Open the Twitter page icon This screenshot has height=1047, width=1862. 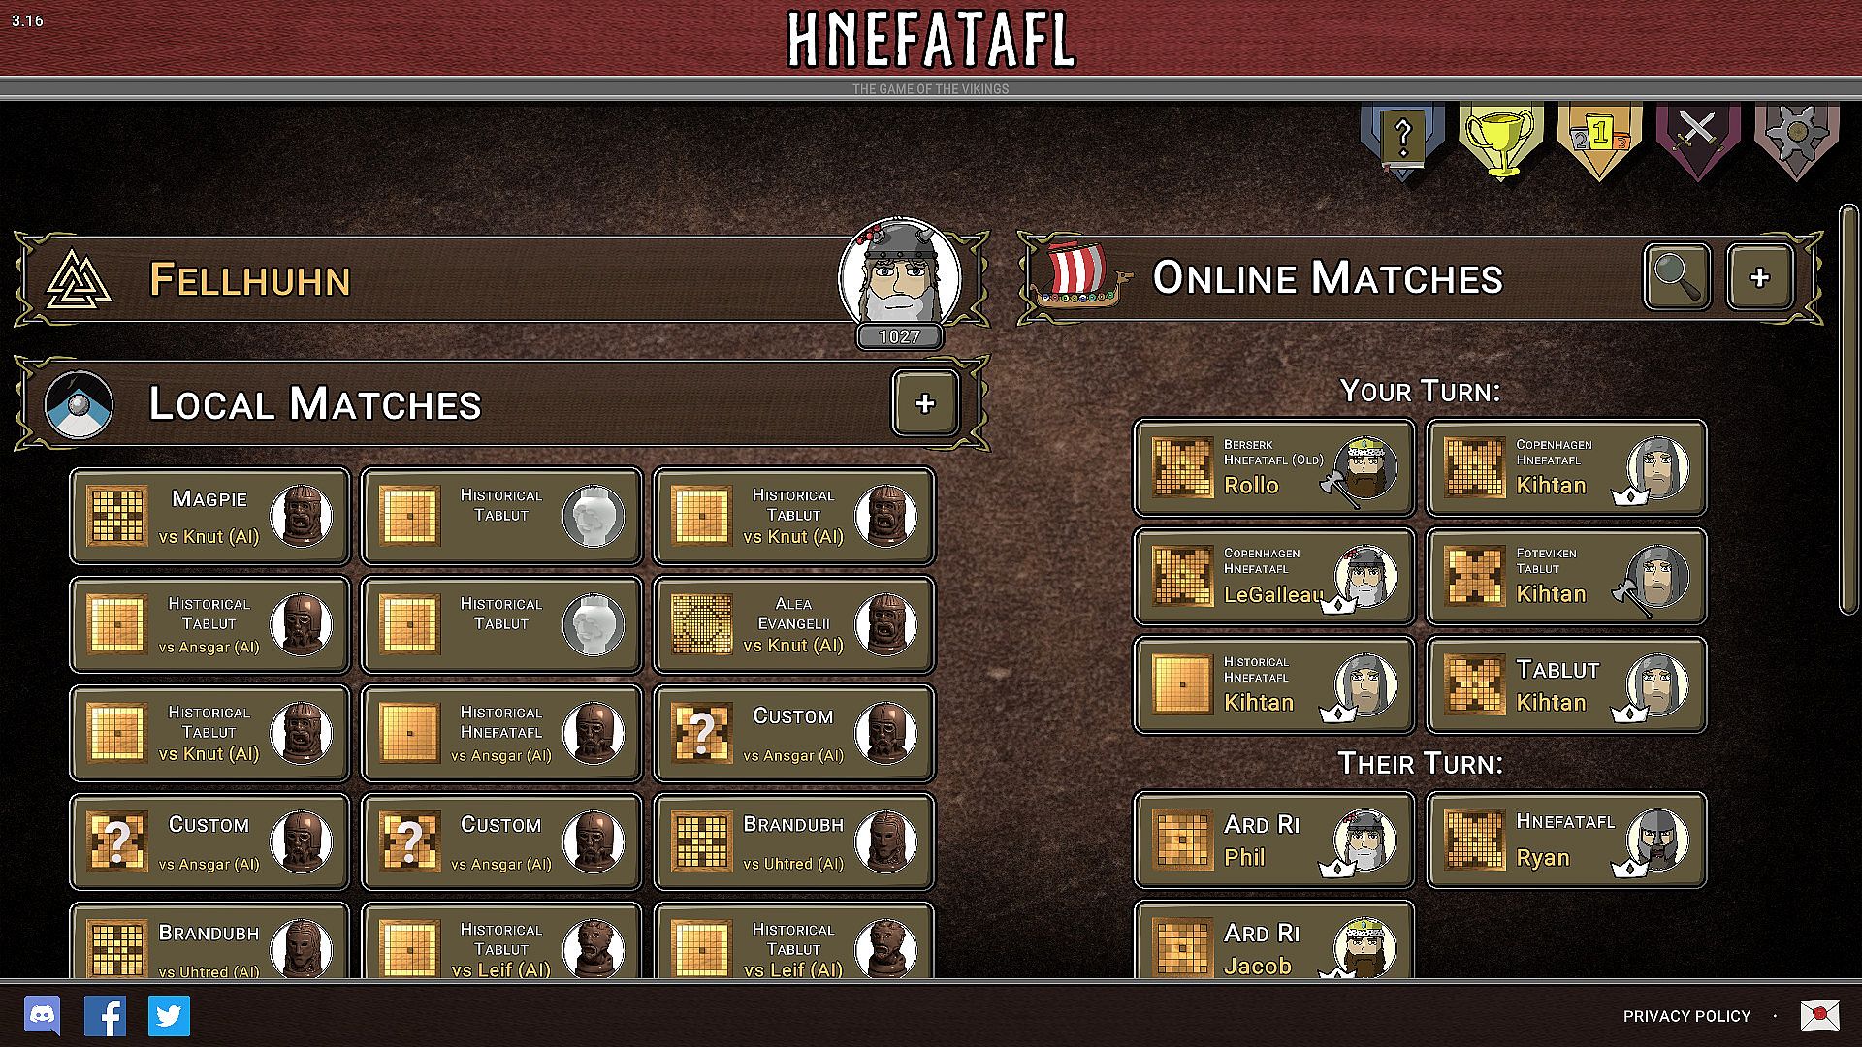click(169, 1016)
